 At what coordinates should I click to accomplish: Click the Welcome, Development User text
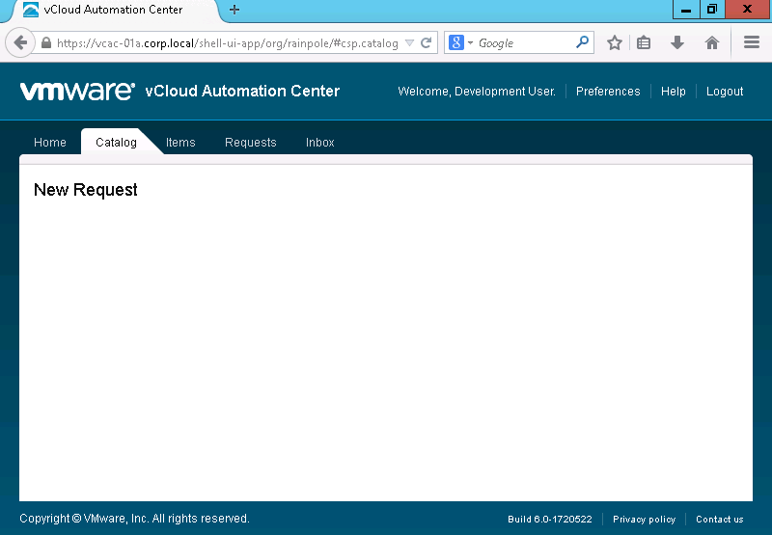pyautogui.click(x=477, y=91)
